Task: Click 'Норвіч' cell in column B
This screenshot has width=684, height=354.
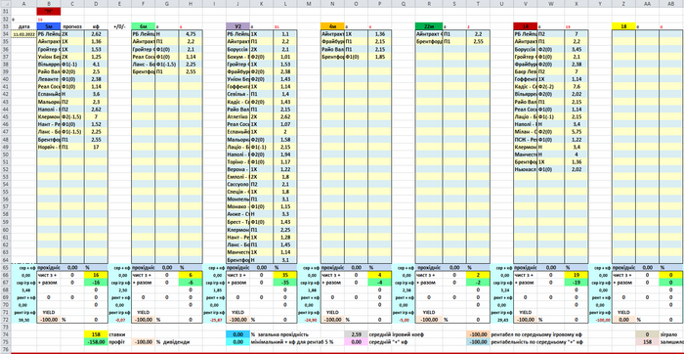Action: pos(49,147)
